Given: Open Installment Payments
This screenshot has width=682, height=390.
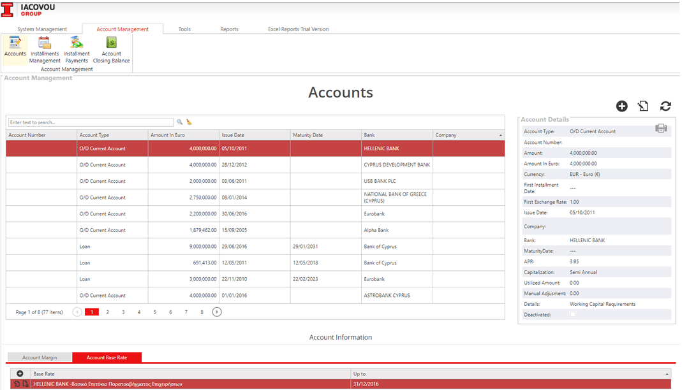Looking at the screenshot, I should click(x=77, y=50).
